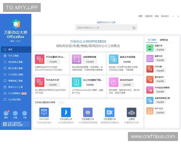Screen dimensions: 181x144
Task: Click the 搜索万彩办公小工具 heading
Action: tap(106, 22)
